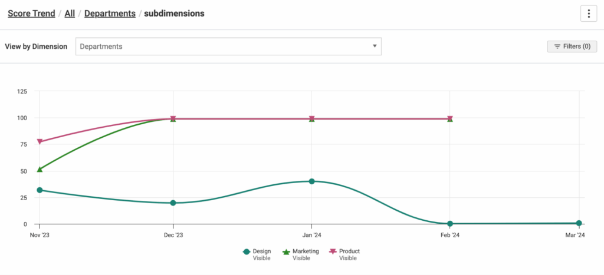Image resolution: width=604 pixels, height=275 pixels.
Task: Open Departments breadcrumb link
Action: click(110, 13)
